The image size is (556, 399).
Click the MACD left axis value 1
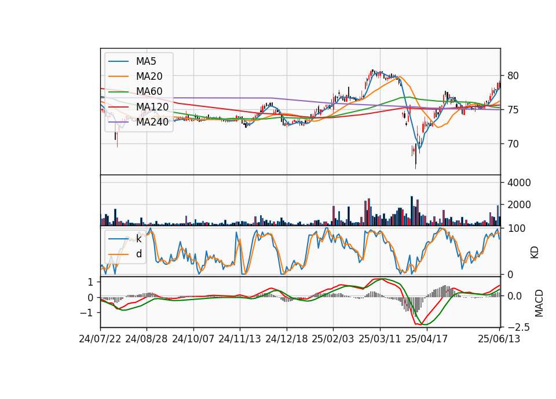90,282
